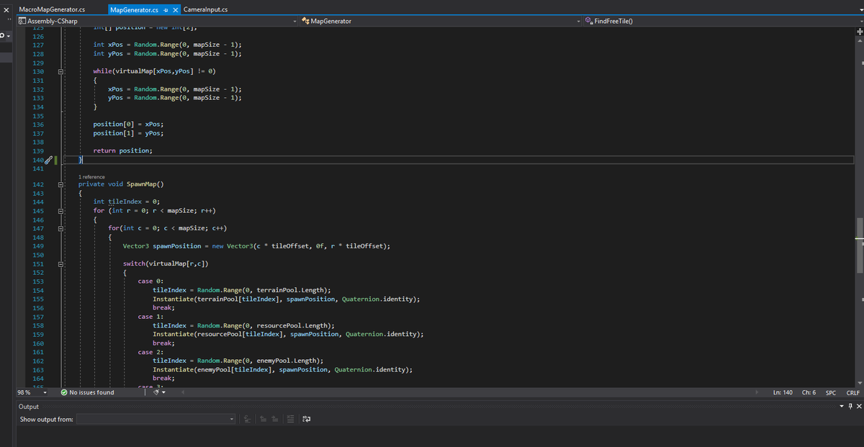The width and height of the screenshot is (864, 447).
Task: Click line number 150 in the gutter
Action: pos(38,255)
